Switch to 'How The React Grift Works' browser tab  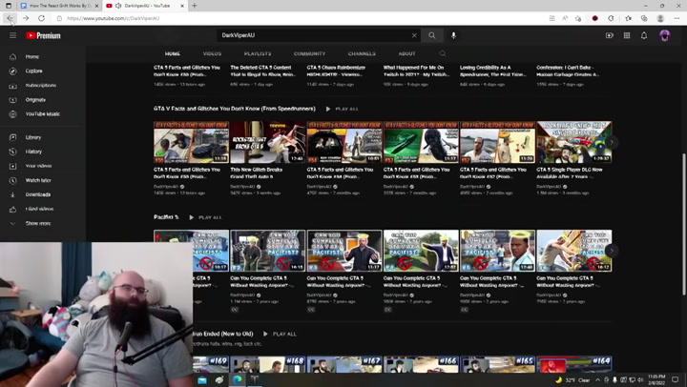(59, 6)
